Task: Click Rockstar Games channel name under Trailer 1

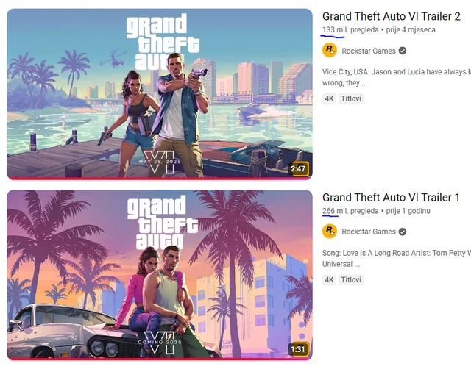Action: point(369,232)
